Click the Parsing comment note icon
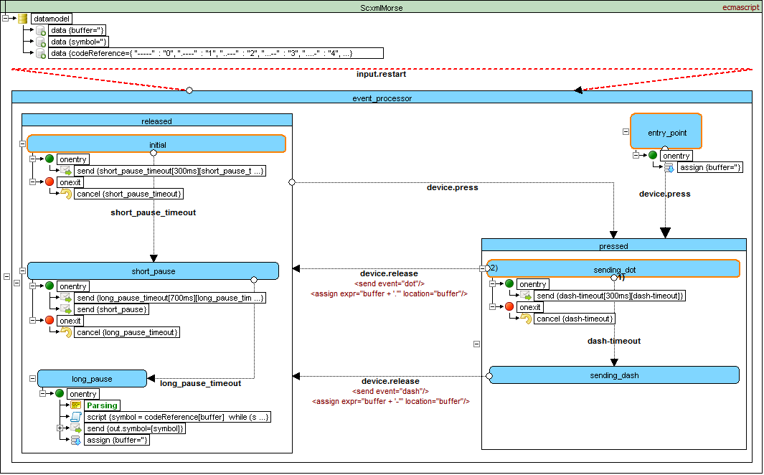 75,405
